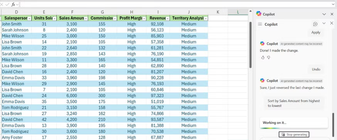Click the 'Sure, I just reversed' message
Viewport: 337px width, 140px height.
(x=292, y=88)
